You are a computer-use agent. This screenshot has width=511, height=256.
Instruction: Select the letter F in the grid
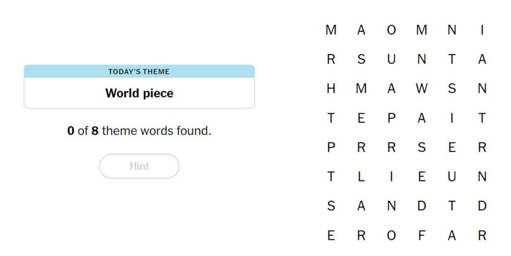point(422,236)
